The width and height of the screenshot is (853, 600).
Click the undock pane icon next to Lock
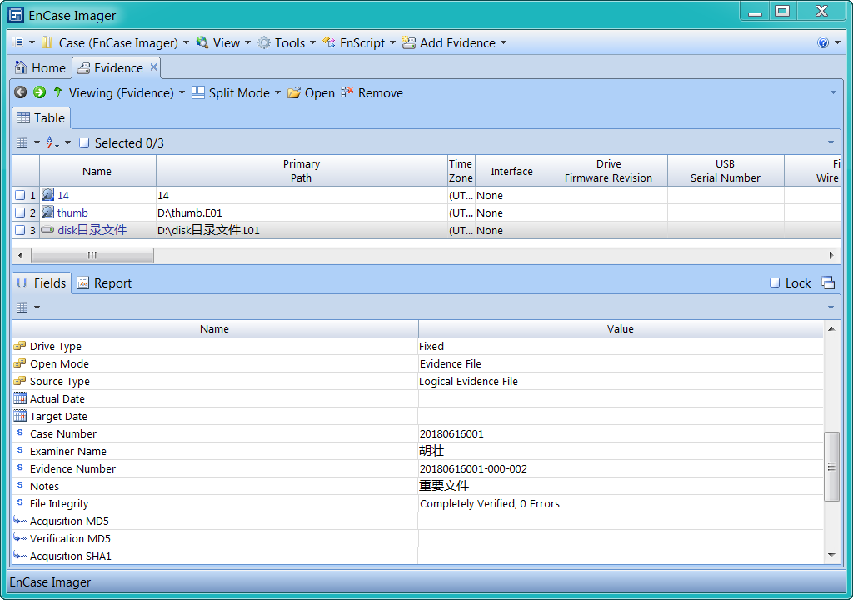tap(828, 282)
